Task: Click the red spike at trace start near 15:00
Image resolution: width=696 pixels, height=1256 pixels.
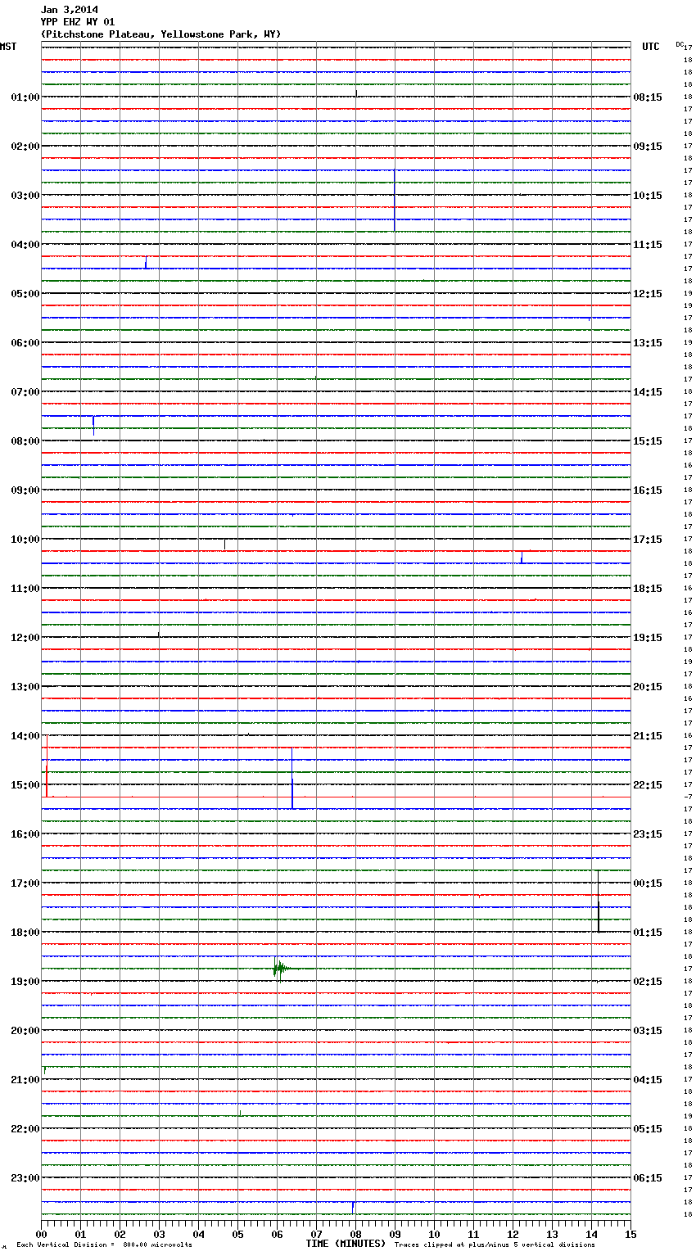Action: coord(47,766)
